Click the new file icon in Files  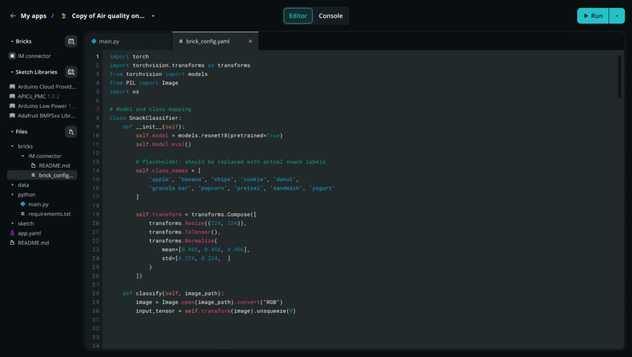(x=71, y=131)
